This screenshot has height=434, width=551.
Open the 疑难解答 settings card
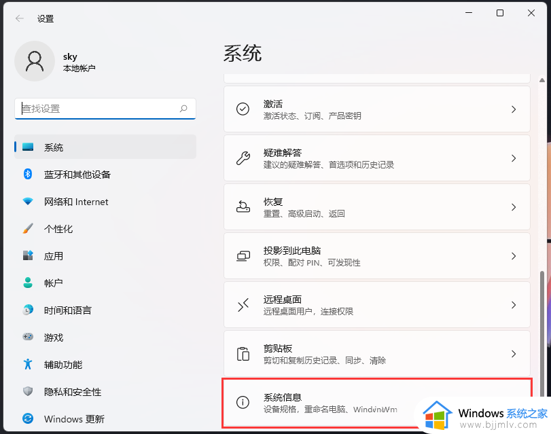(376, 158)
